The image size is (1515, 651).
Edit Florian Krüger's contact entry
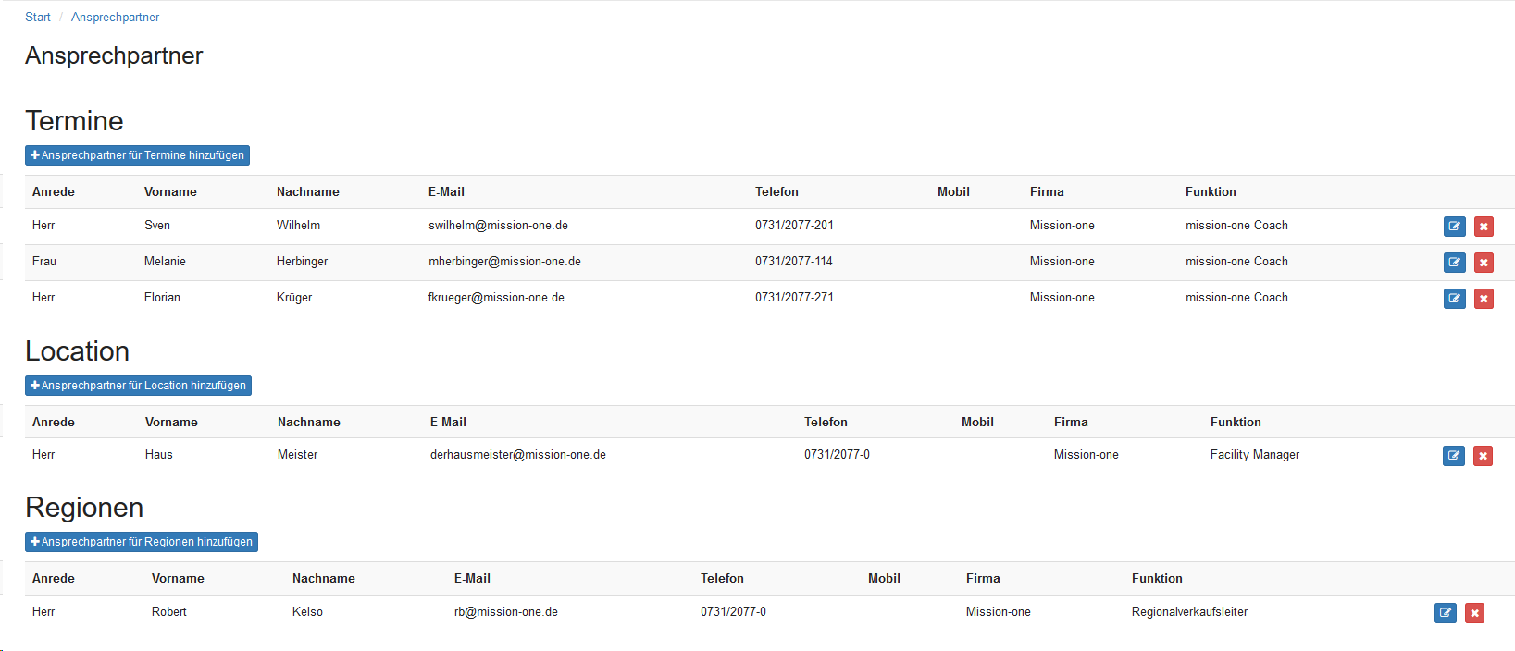tap(1454, 299)
